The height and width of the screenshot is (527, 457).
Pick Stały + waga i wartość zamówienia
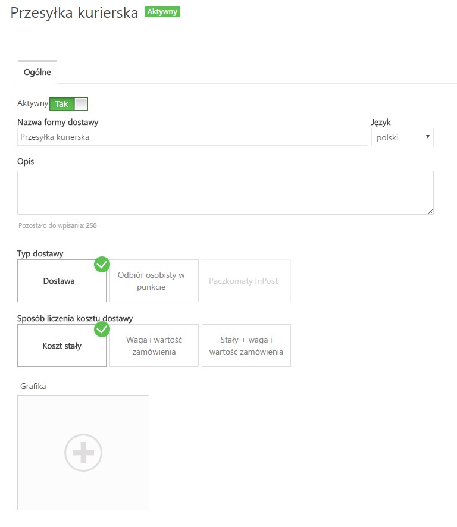pos(246,346)
